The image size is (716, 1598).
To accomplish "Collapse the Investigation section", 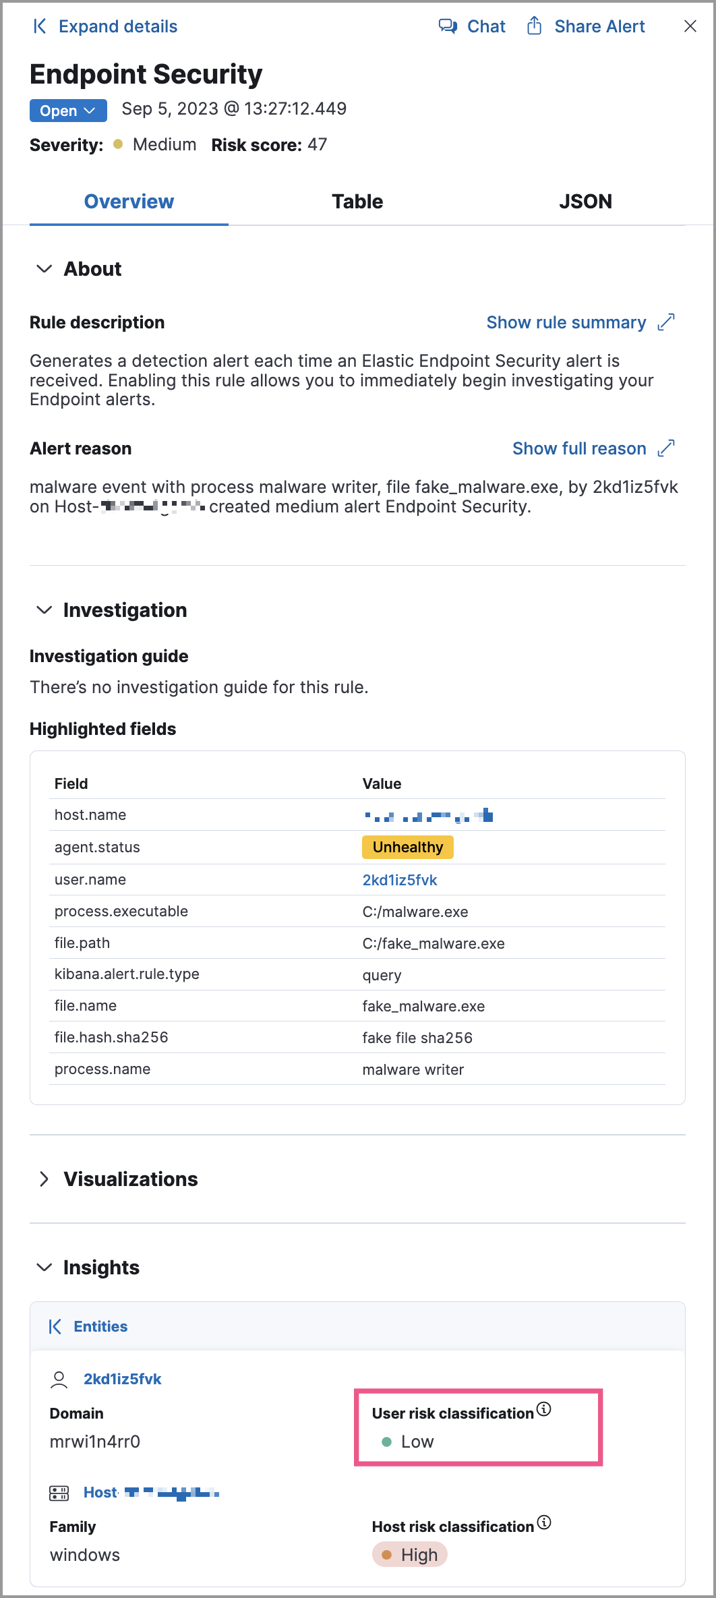I will pyautogui.click(x=44, y=610).
